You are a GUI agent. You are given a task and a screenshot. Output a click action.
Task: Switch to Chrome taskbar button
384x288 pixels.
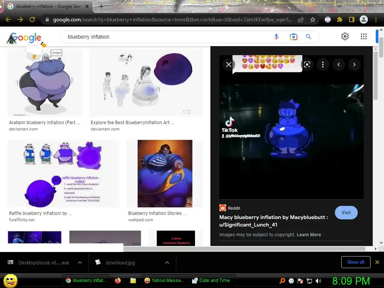(x=86, y=280)
